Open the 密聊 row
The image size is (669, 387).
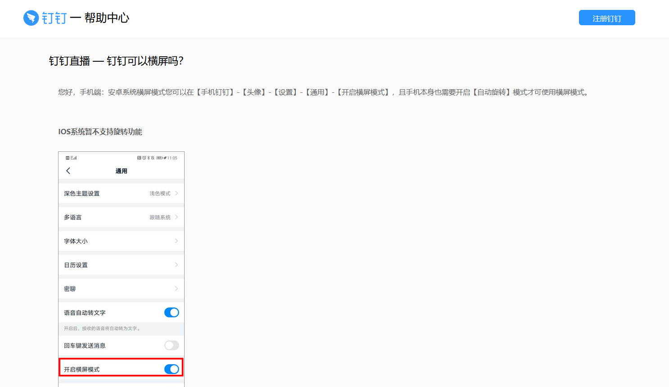click(x=121, y=289)
